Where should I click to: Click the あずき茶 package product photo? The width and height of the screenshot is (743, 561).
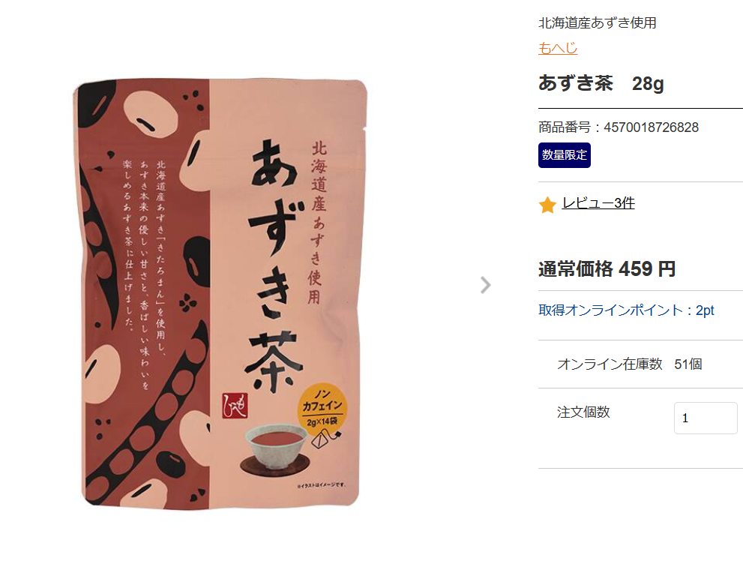[x=220, y=294]
